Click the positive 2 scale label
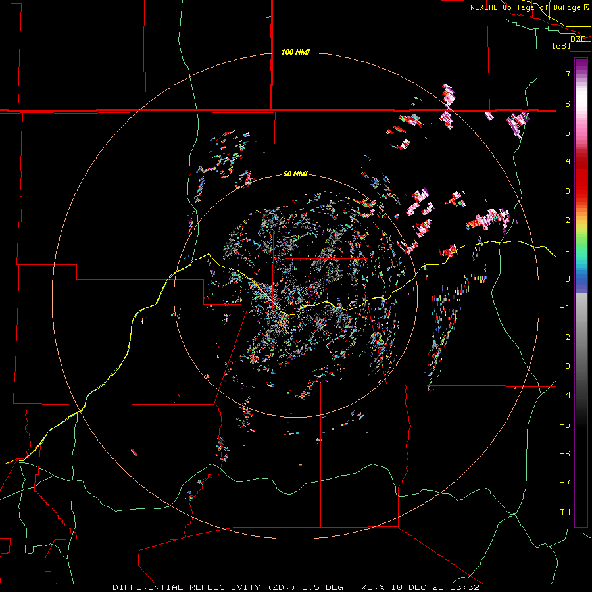 [x=568, y=220]
